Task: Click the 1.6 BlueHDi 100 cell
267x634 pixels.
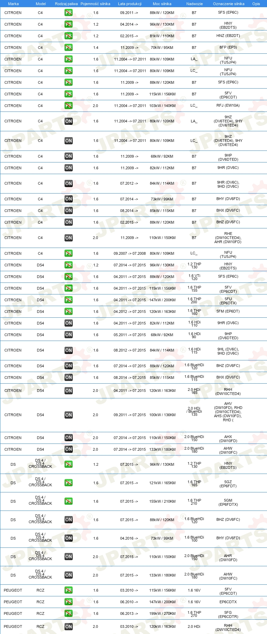Action: point(194,539)
